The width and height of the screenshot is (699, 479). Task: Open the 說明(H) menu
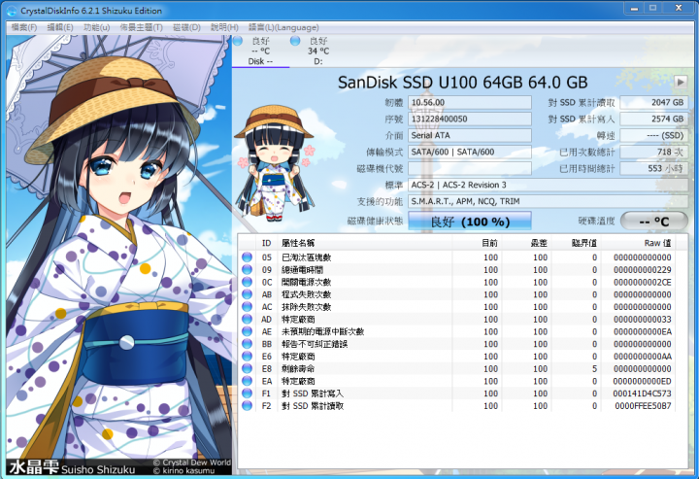tap(224, 27)
